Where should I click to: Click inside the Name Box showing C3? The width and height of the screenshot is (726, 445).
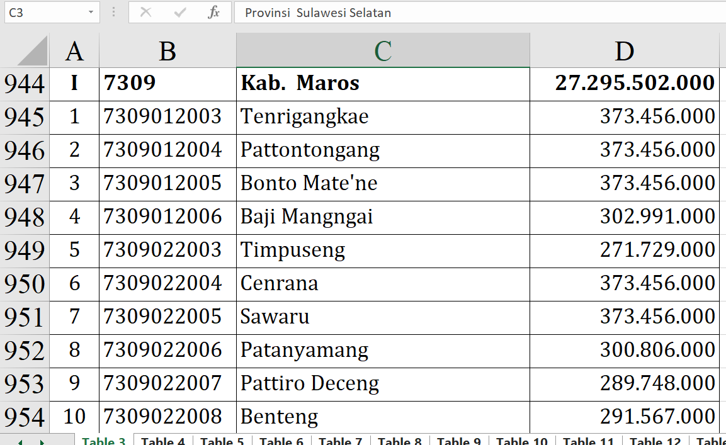coord(44,13)
